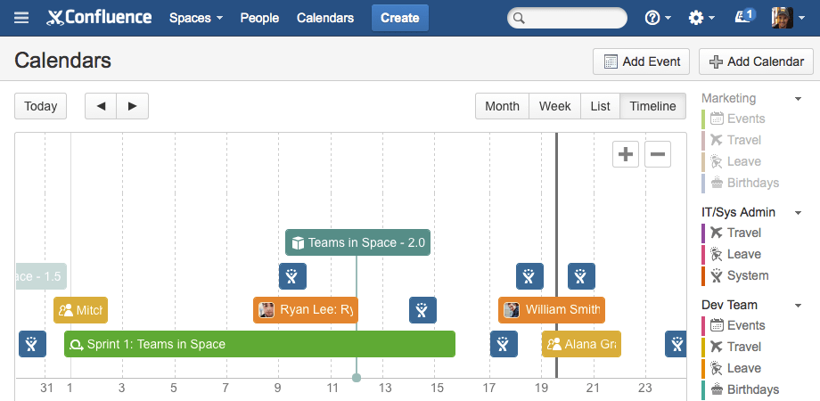Open the Marketing calendar options arrow
The height and width of the screenshot is (401, 820).
click(799, 99)
